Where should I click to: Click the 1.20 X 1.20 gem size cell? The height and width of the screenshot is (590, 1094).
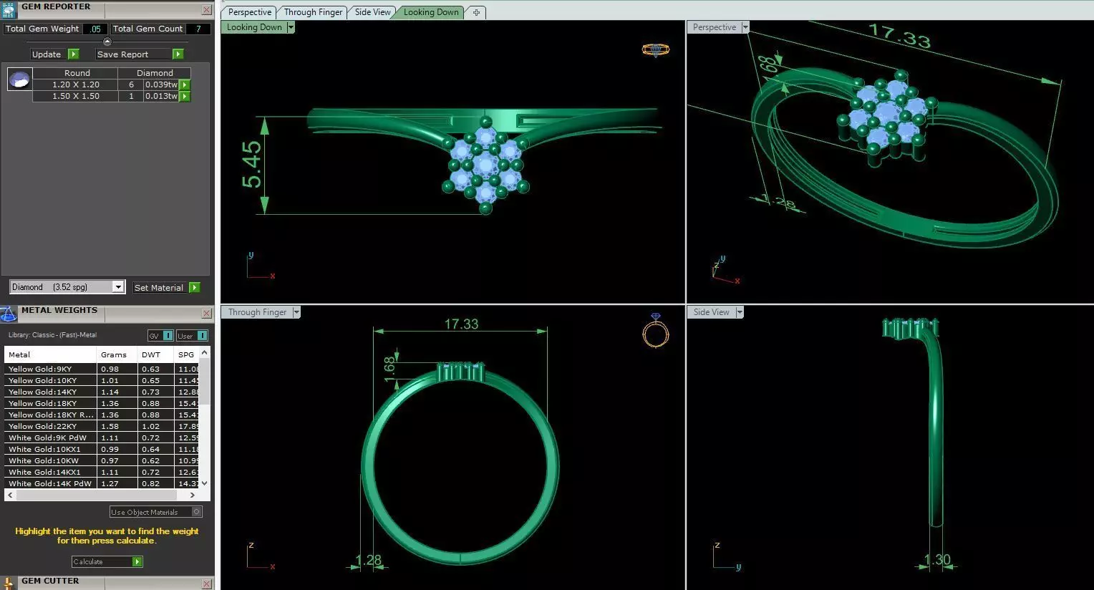[x=76, y=84]
